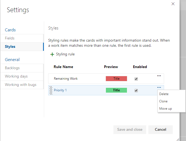This screenshot has width=186, height=141.
Task: Select the Styles tab in sidebar
Action: tap(22, 47)
